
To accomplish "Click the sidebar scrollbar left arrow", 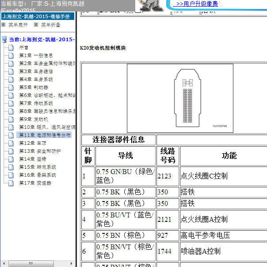I will pos(4,263).
